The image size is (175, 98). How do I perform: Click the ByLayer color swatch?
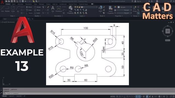[119, 7]
